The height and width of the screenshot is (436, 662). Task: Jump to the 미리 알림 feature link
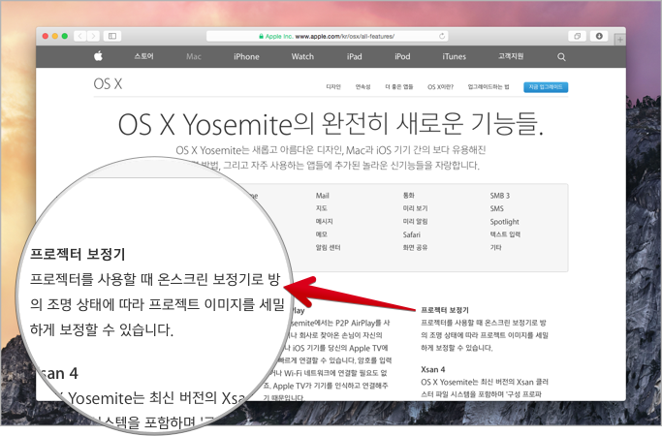click(x=416, y=222)
